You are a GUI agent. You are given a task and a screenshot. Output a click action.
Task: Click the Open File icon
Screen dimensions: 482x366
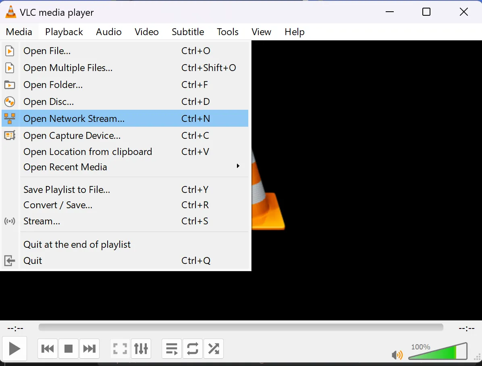(10, 51)
